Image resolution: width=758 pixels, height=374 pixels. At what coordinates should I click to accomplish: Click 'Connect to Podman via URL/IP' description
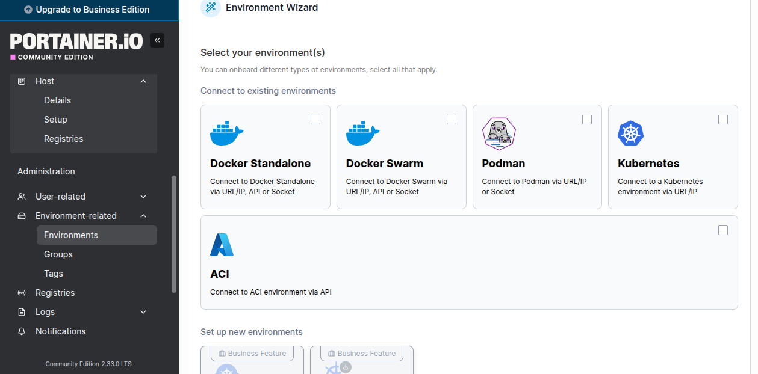pos(535,186)
